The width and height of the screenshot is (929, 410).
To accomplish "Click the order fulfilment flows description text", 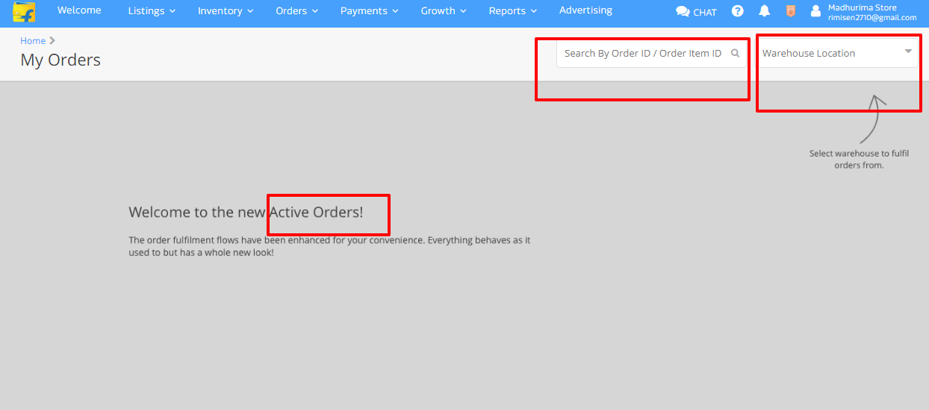I will pyautogui.click(x=329, y=246).
